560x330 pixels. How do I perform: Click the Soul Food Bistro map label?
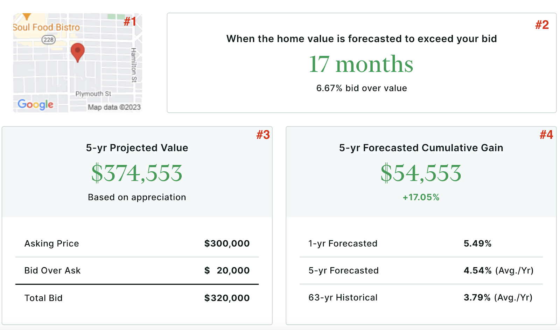[x=46, y=27]
